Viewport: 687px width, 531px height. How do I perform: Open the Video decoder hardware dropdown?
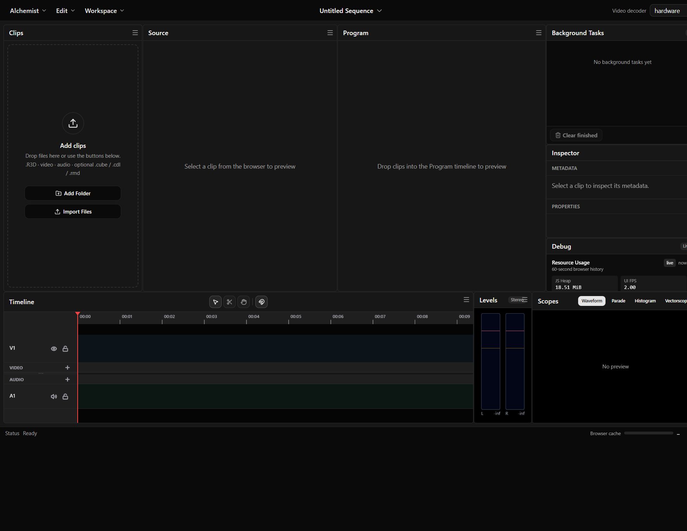[x=668, y=11]
